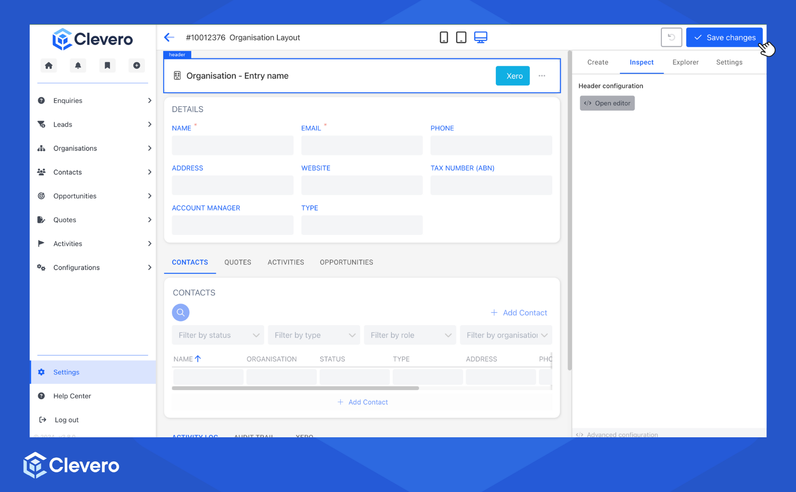Click the EMAIL input field
The height and width of the screenshot is (492, 796).
click(362, 145)
